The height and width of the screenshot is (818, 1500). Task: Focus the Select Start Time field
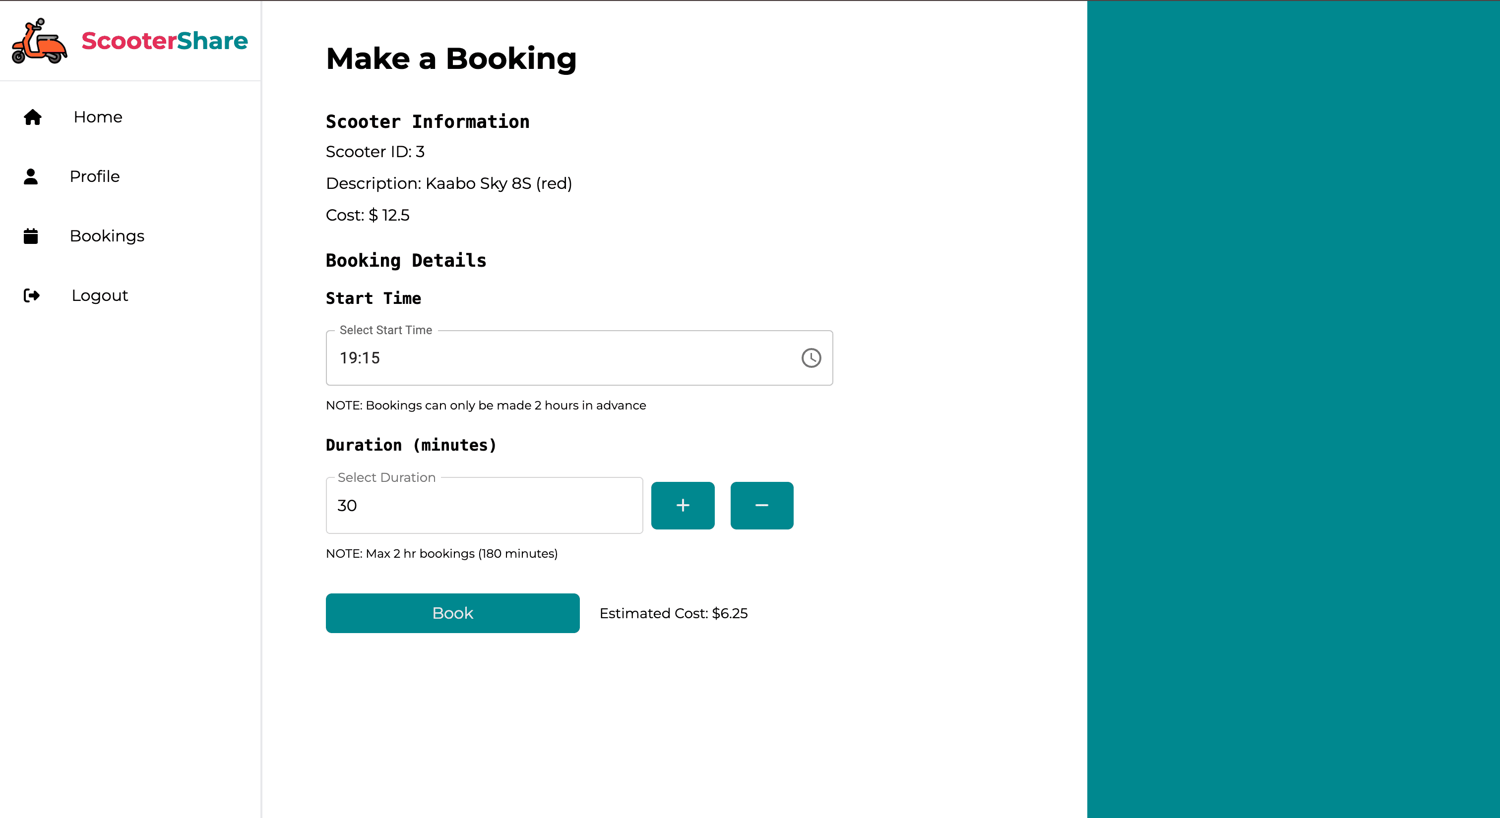579,358
